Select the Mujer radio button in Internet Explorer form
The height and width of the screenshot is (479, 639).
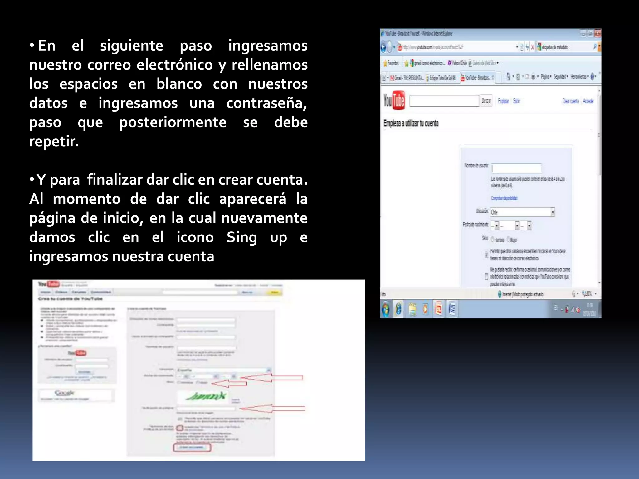pyautogui.click(x=508, y=239)
